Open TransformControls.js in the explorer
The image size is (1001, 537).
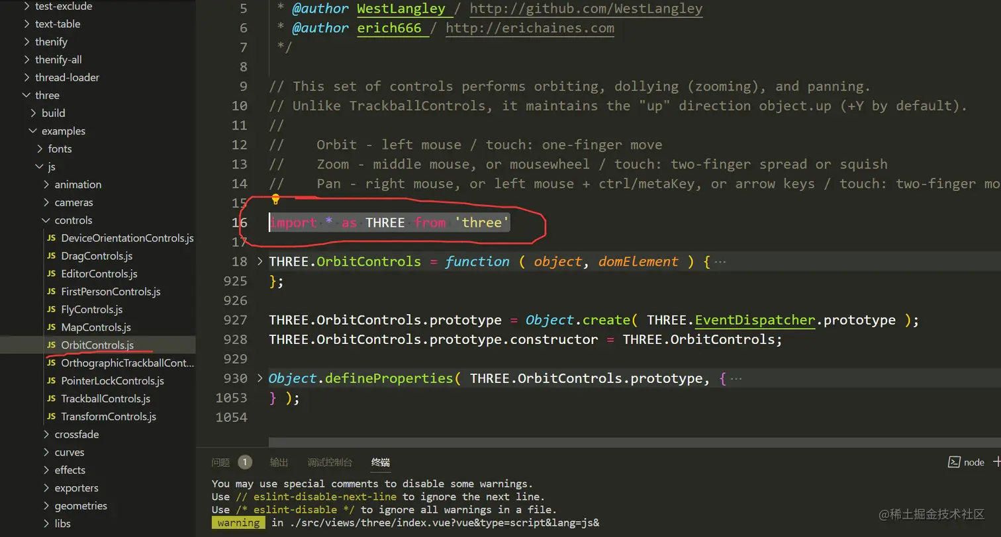pyautogui.click(x=109, y=417)
